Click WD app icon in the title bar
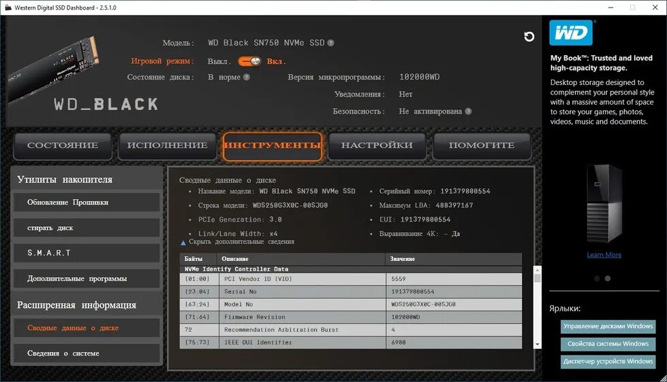Image resolution: width=667 pixels, height=382 pixels. click(7, 7)
